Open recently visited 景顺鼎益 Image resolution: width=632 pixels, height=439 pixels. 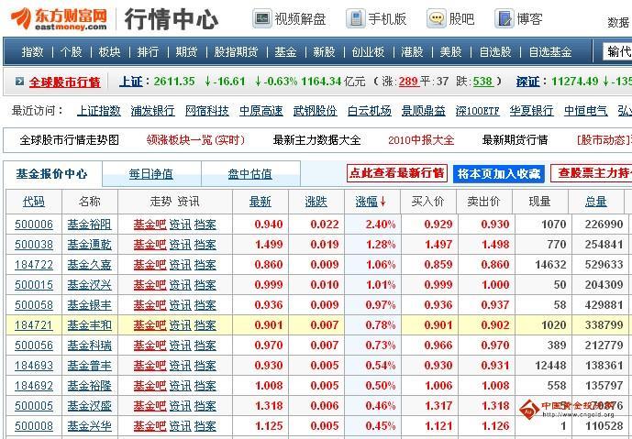click(x=424, y=111)
